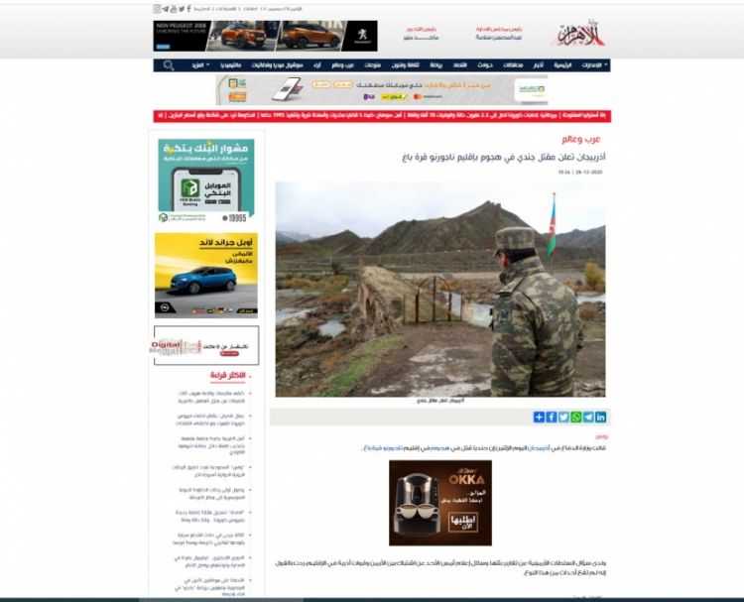744x602 pixels.
Task: Click the OKKA coffee machine advertisement
Action: click(x=440, y=502)
